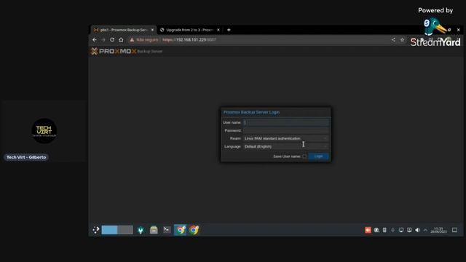
Task: Open the file manager from taskbar
Action: (x=154, y=230)
